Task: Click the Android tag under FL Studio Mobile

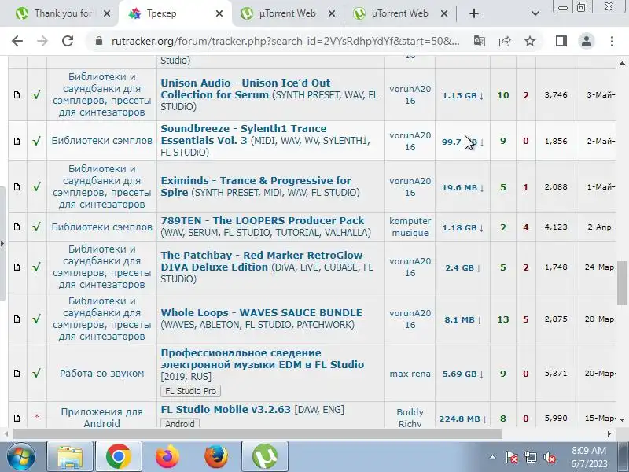Action: (x=180, y=423)
